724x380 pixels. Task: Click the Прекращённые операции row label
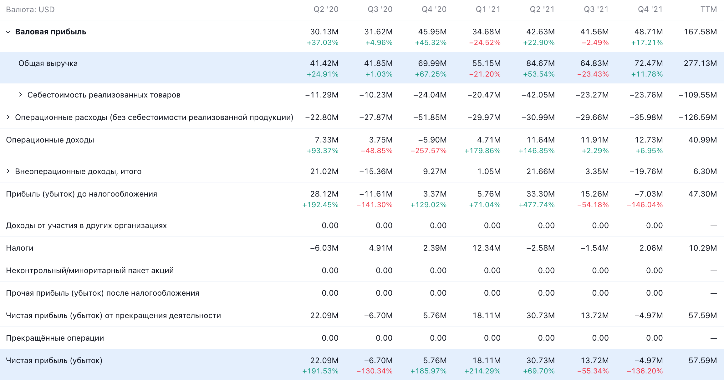point(55,338)
